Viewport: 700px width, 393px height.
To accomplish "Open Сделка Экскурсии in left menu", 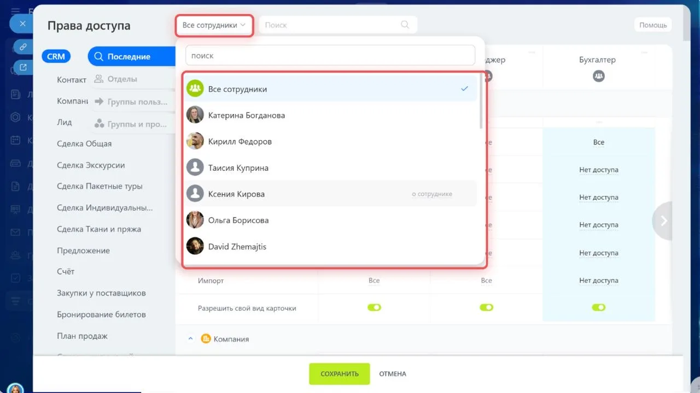I will 91,165.
